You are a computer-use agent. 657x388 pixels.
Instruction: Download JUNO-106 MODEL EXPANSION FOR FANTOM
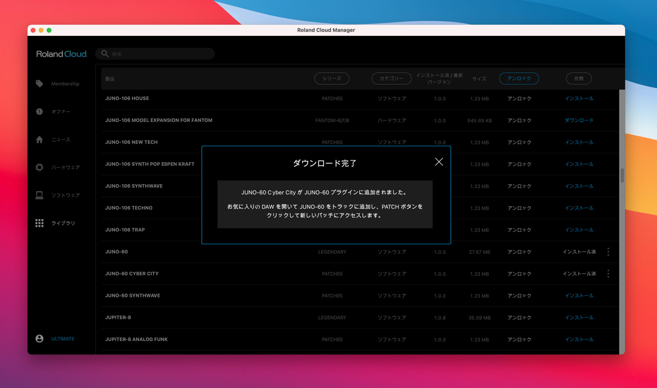pos(579,120)
